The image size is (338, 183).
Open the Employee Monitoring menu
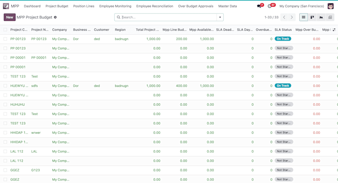(115, 6)
